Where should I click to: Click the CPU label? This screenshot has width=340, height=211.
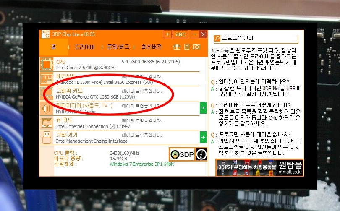pos(60,62)
